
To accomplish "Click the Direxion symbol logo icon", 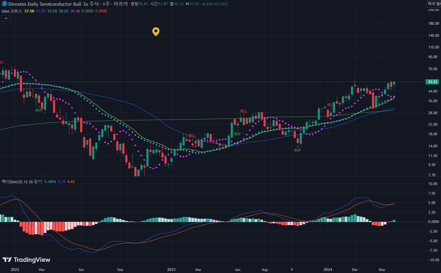I will click(x=5, y=4).
